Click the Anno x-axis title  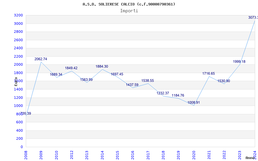click(250, 158)
